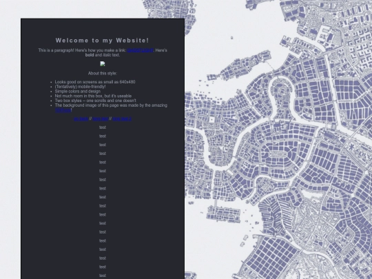The height and width of the screenshot is (279, 372).
Task: Click the broken image placeholder icon
Action: pos(103,64)
